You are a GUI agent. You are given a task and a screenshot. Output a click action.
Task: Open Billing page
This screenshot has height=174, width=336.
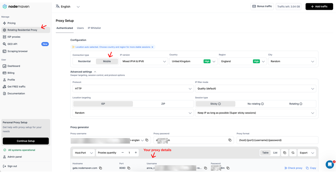pyautogui.click(x=11, y=73)
